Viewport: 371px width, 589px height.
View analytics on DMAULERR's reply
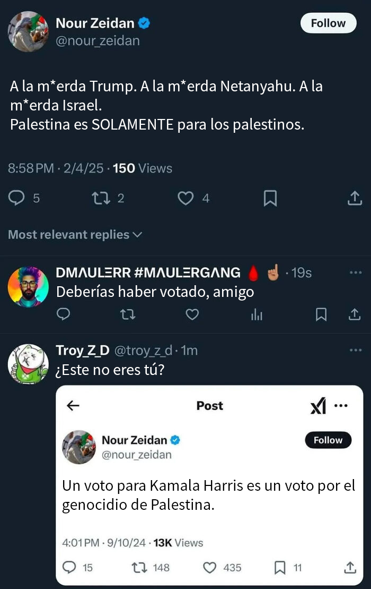[257, 314]
